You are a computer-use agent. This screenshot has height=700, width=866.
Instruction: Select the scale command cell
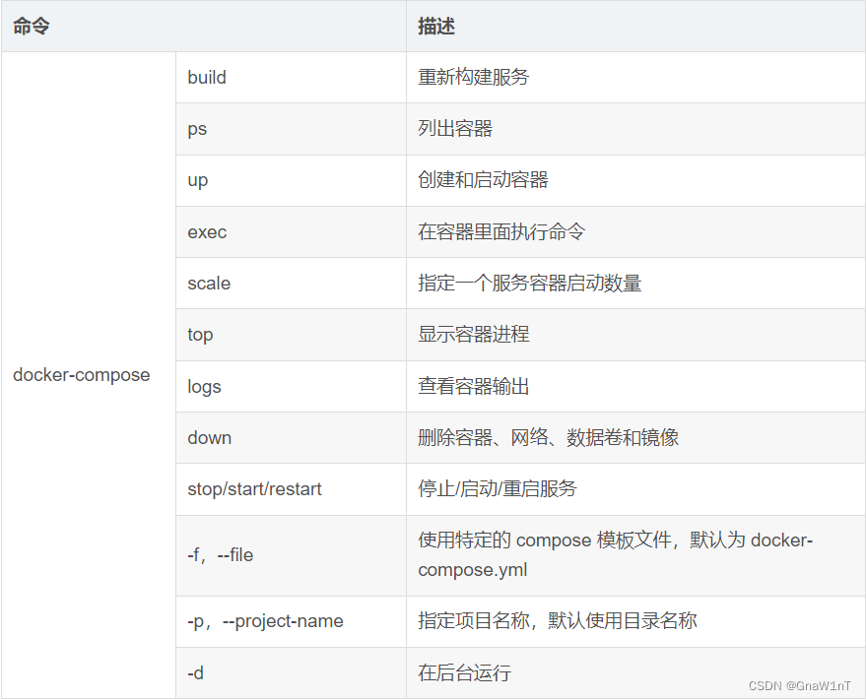click(208, 283)
